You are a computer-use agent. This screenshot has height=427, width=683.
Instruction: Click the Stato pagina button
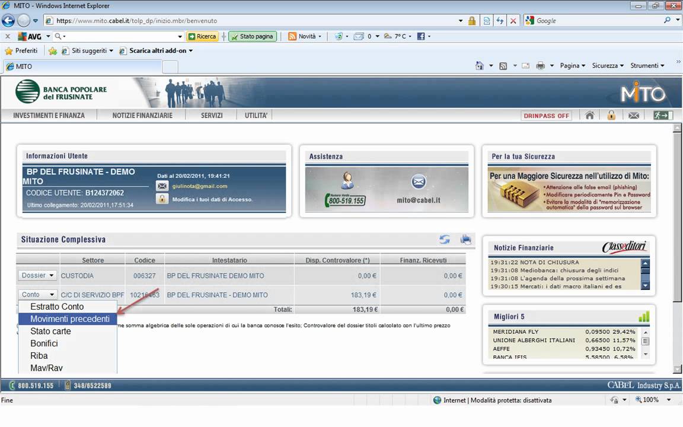[x=253, y=36]
